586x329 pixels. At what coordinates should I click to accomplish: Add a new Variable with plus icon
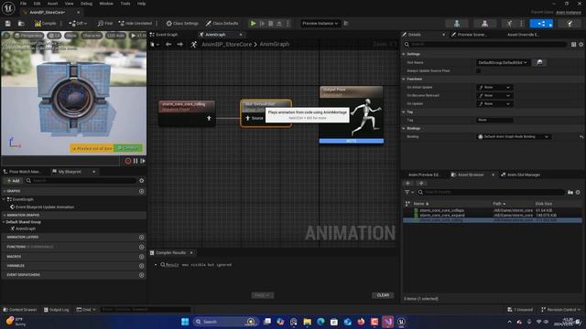click(x=142, y=266)
